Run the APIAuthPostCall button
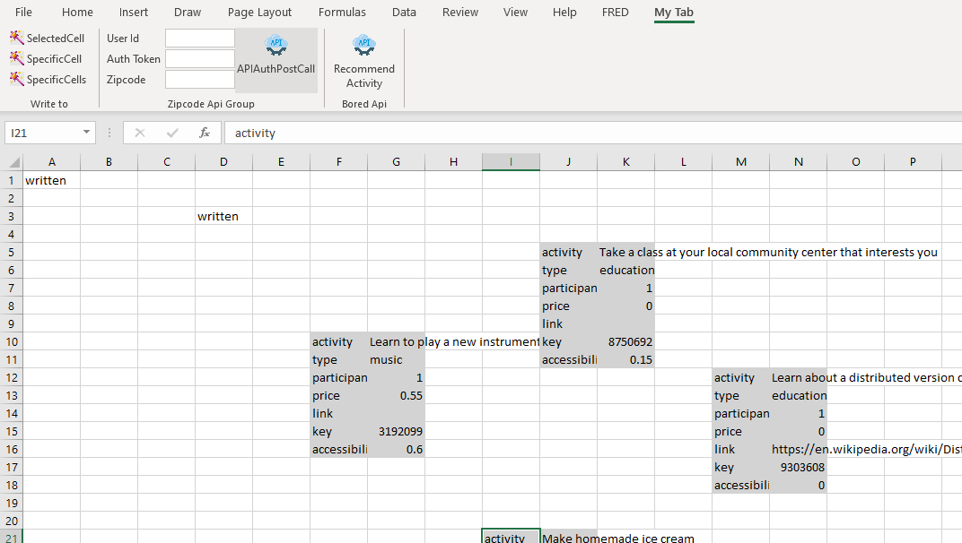This screenshot has width=962, height=543. [x=276, y=60]
